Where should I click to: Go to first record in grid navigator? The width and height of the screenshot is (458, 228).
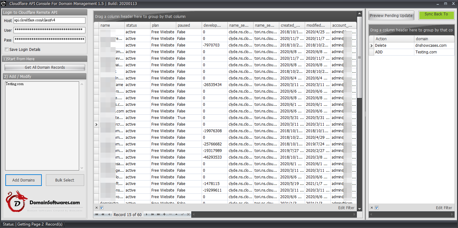pos(96,214)
